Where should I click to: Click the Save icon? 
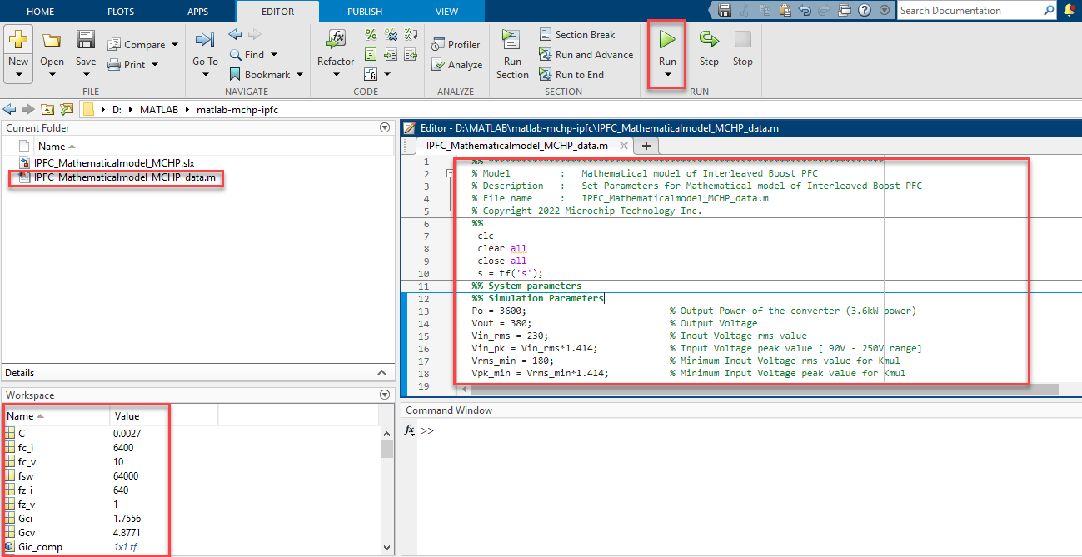tap(85, 41)
